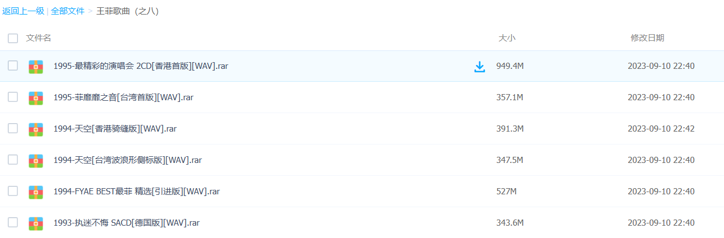This screenshot has height=238, width=724.
Task: Open 全部文件 breadcrumb link
Action: pos(68,11)
